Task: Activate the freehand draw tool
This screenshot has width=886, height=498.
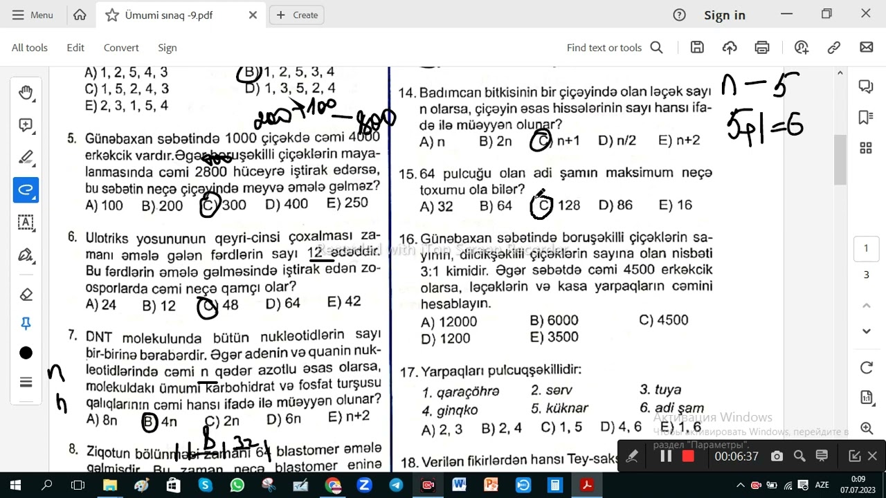Action: pyautogui.click(x=26, y=190)
